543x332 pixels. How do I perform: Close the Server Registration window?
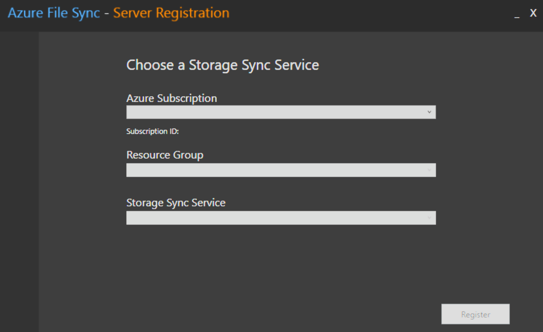click(533, 13)
